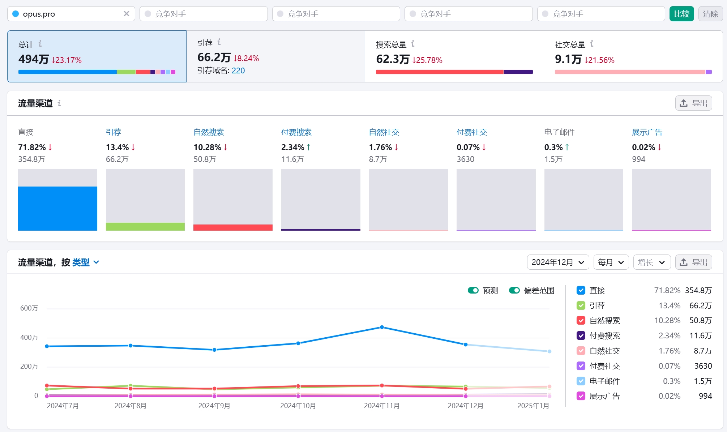Uncheck the 展示广告 series checkbox

pyautogui.click(x=581, y=396)
